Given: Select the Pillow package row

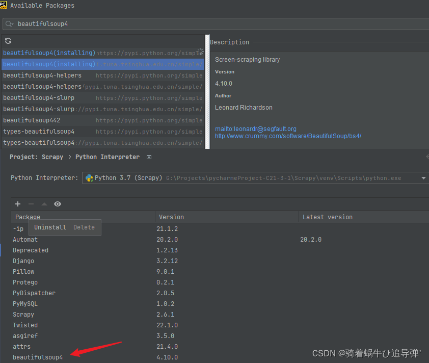Looking at the screenshot, I should point(220,272).
